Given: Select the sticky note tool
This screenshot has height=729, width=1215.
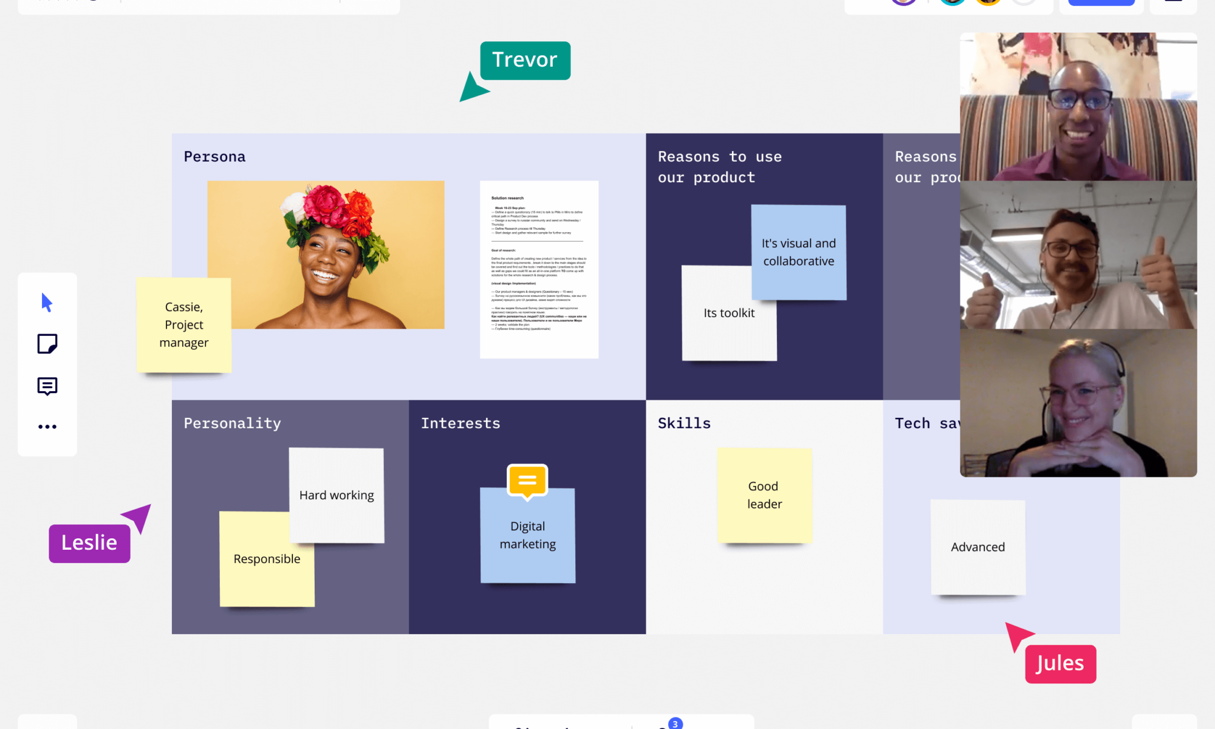Looking at the screenshot, I should [x=47, y=344].
